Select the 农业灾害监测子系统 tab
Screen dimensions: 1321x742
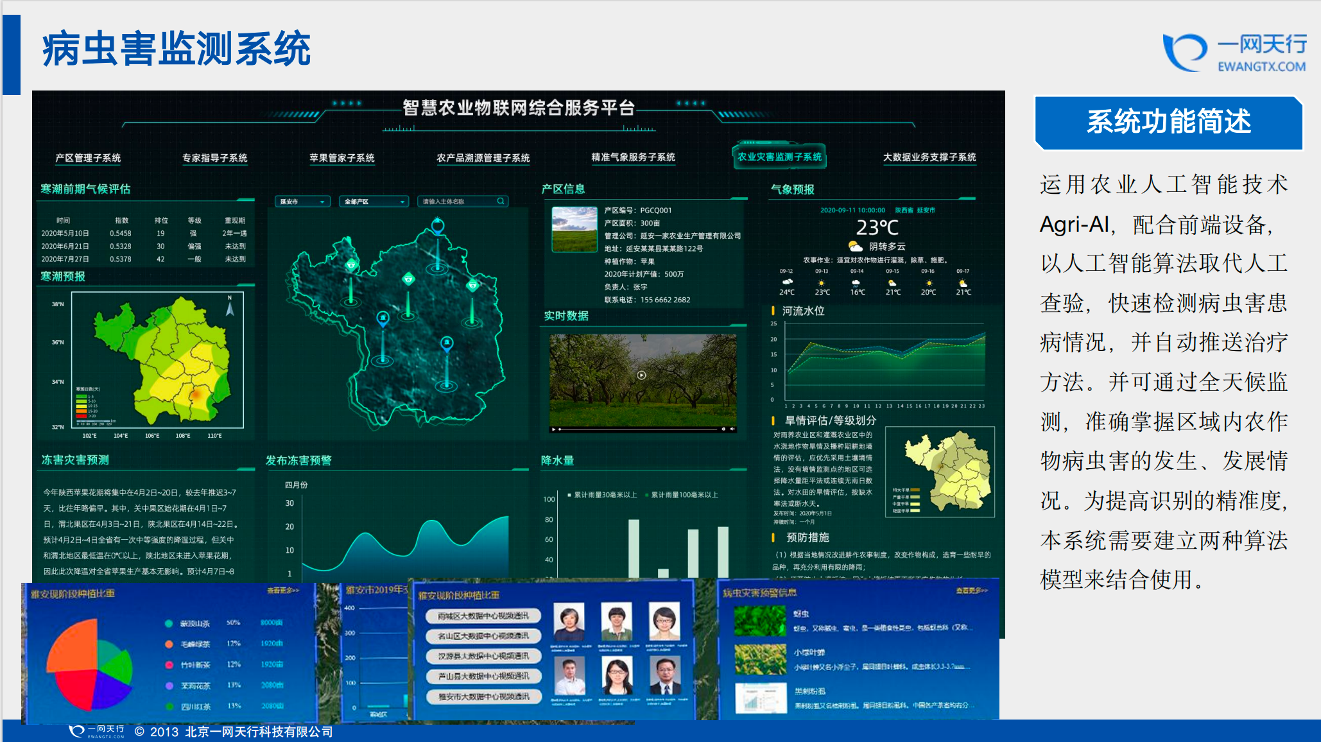tap(779, 157)
